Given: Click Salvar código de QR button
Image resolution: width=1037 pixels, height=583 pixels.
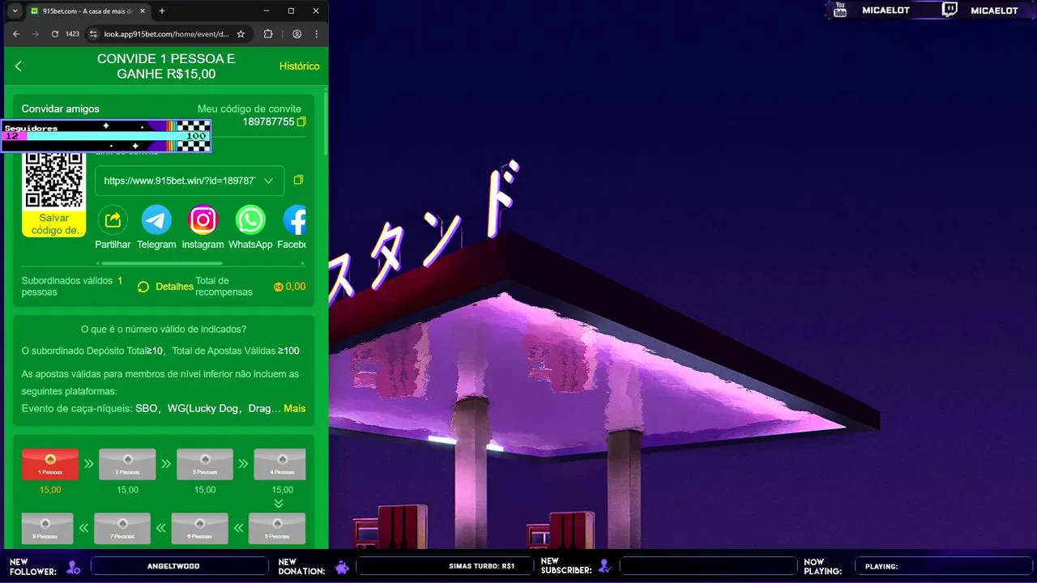Looking at the screenshot, I should (x=54, y=223).
